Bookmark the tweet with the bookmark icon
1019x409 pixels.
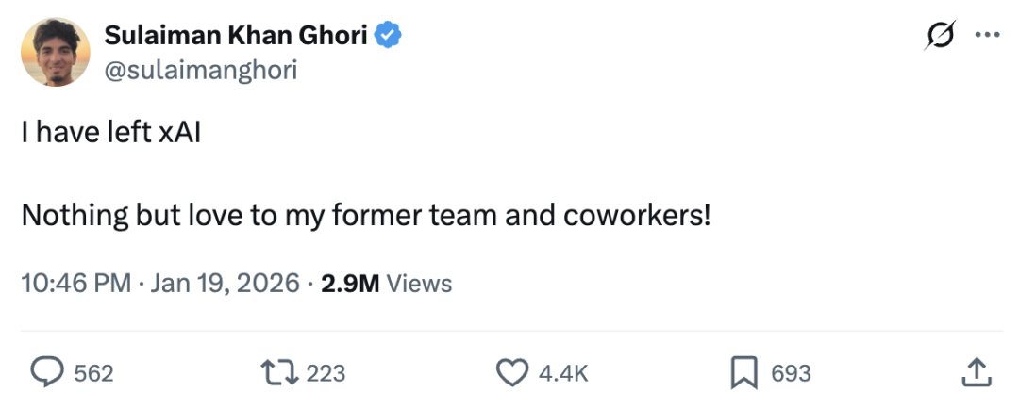point(745,373)
